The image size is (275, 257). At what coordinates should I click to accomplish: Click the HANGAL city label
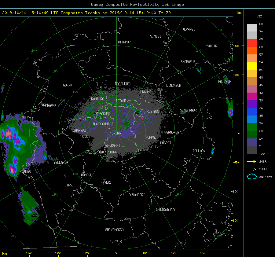point(86,175)
